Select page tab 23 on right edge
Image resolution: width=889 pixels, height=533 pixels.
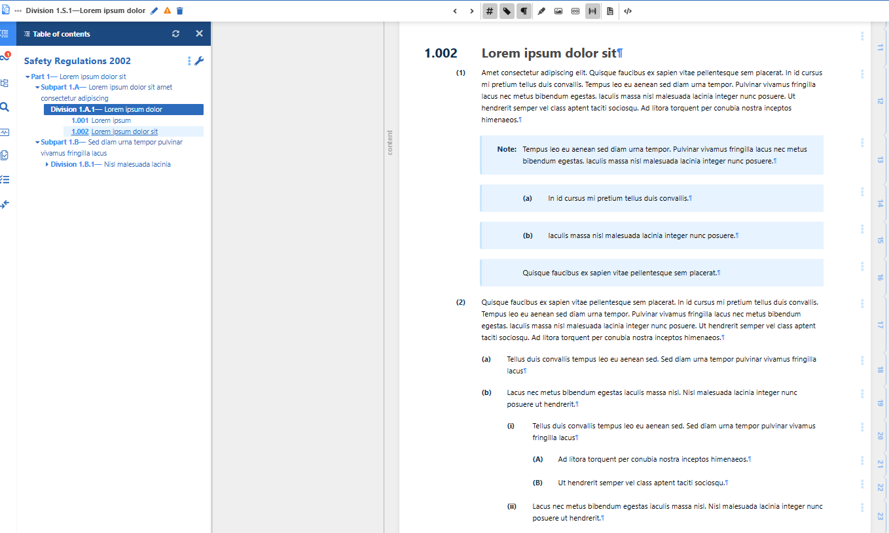click(x=880, y=516)
